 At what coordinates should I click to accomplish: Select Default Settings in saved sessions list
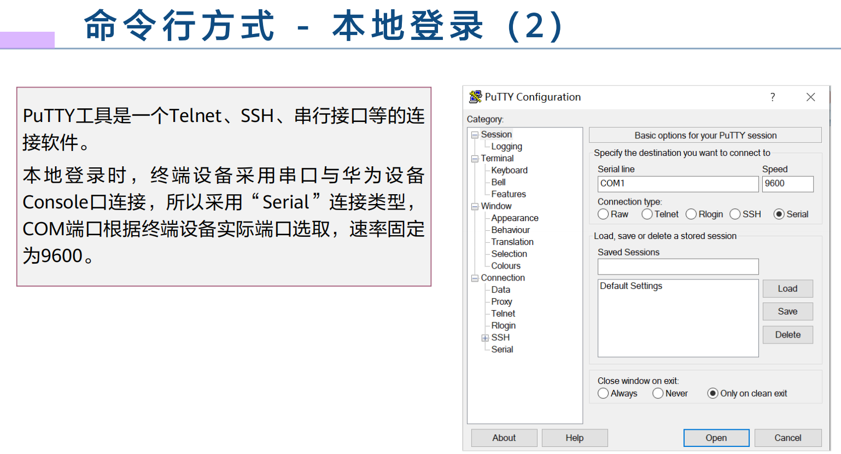click(631, 286)
